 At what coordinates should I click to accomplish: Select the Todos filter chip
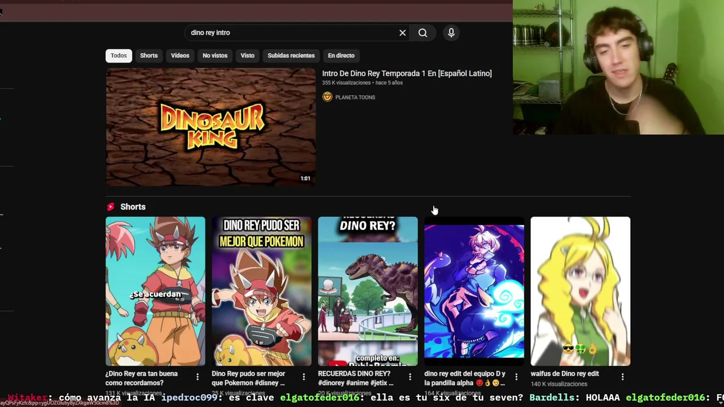tap(119, 55)
